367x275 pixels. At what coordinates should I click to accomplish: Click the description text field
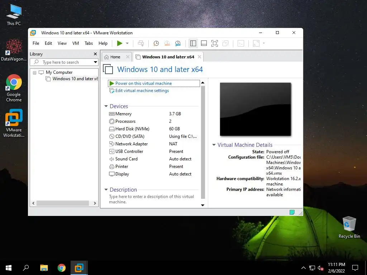coord(153,199)
